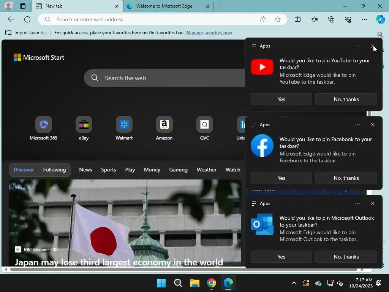Open the OneDrive tray icon

(x=318, y=283)
